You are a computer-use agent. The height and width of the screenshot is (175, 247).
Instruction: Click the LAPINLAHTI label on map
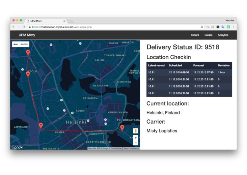tap(22, 127)
